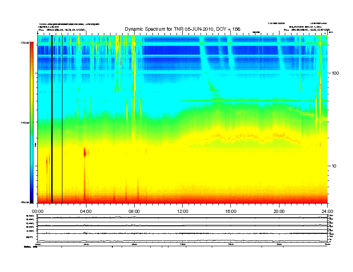Click the '00:00' time axis label
Viewport: 353px width, 272px height.
coord(37,212)
